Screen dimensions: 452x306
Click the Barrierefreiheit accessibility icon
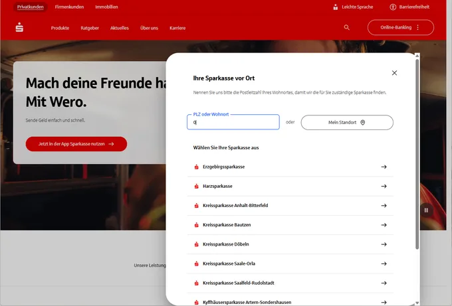point(393,7)
